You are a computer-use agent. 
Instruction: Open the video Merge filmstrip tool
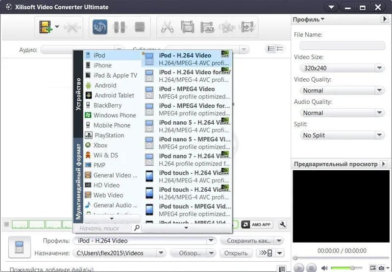187,27
